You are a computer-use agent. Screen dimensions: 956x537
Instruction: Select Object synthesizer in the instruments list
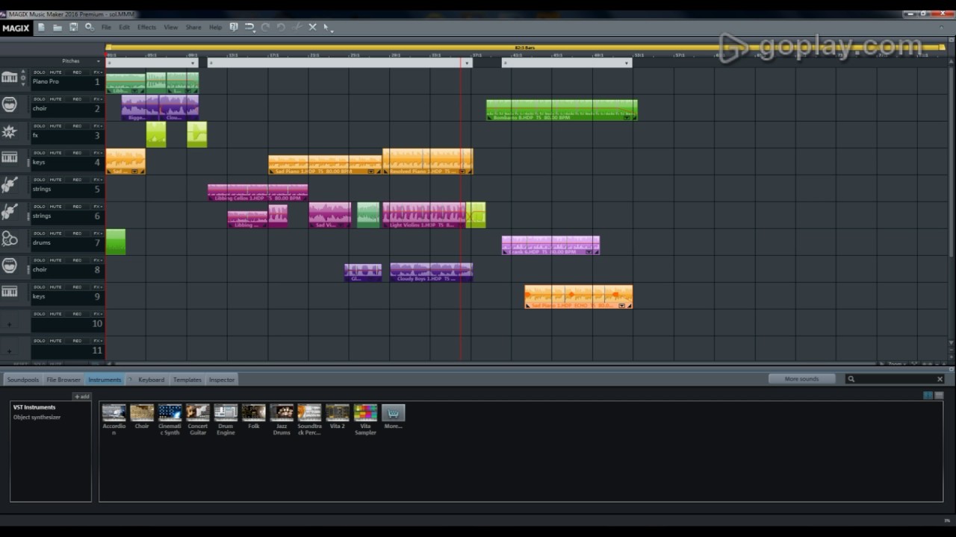coord(37,417)
